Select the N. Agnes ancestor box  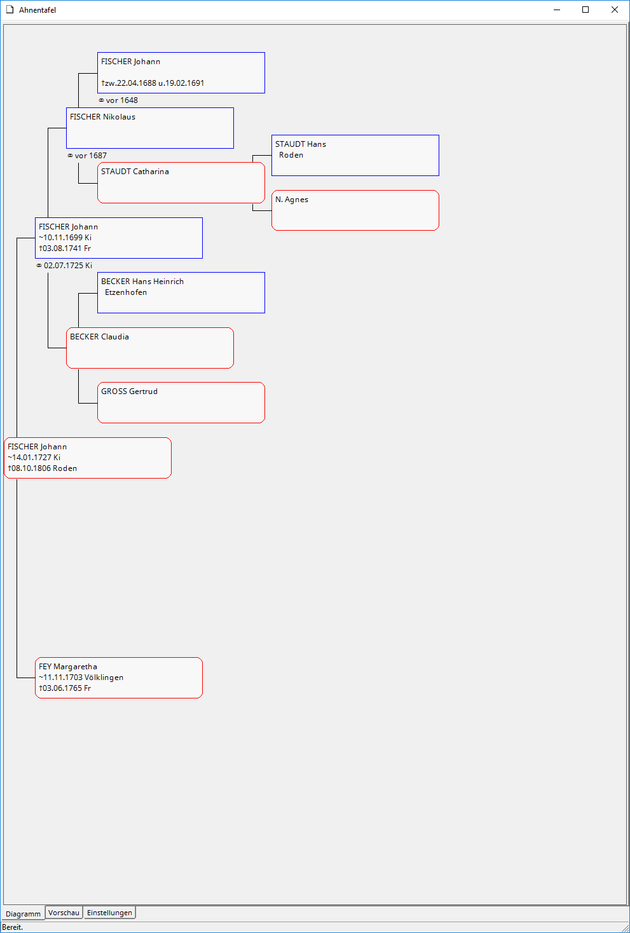pyautogui.click(x=355, y=210)
